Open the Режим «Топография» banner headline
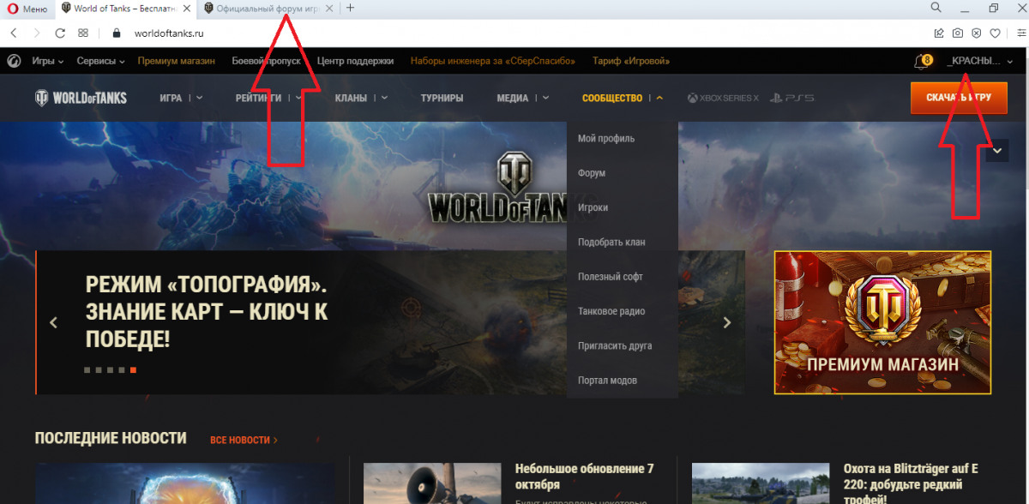Image resolution: width=1029 pixels, height=504 pixels. tap(207, 311)
